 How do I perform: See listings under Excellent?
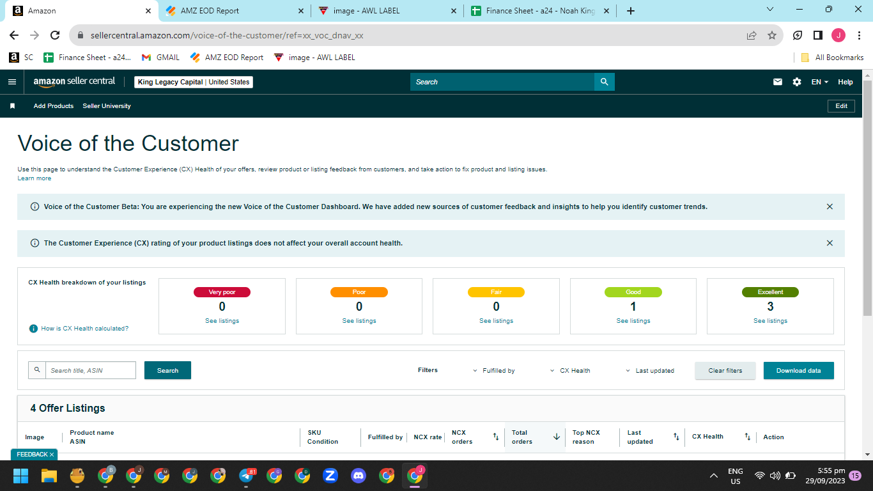pos(770,321)
